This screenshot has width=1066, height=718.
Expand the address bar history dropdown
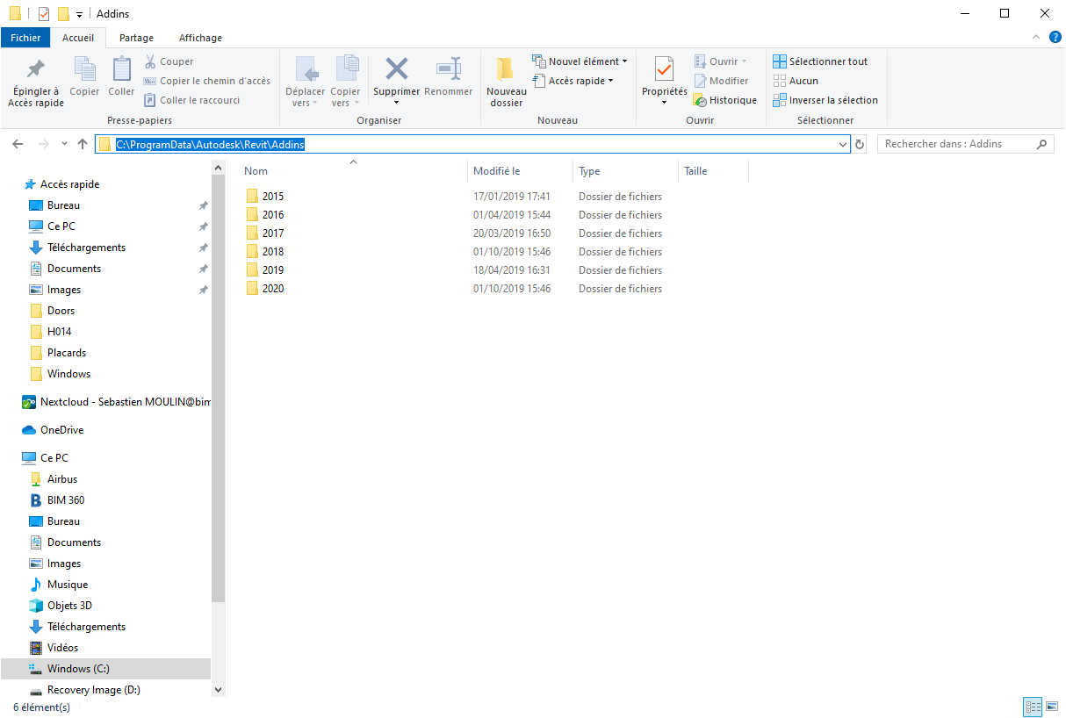click(x=843, y=144)
